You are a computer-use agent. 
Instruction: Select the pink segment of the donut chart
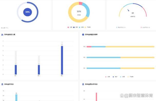(x=81, y=3)
